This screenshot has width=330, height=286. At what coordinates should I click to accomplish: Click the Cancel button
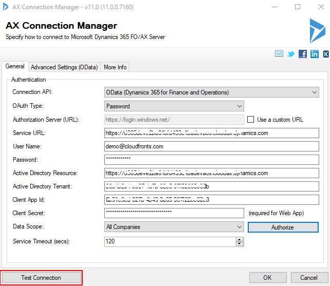[309, 278]
